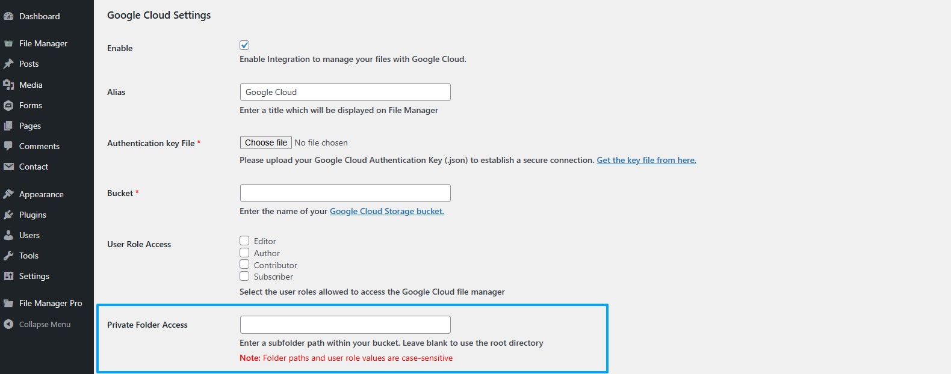The image size is (951, 374).
Task: Click the red case-sensitive Note text
Action: tap(346, 358)
